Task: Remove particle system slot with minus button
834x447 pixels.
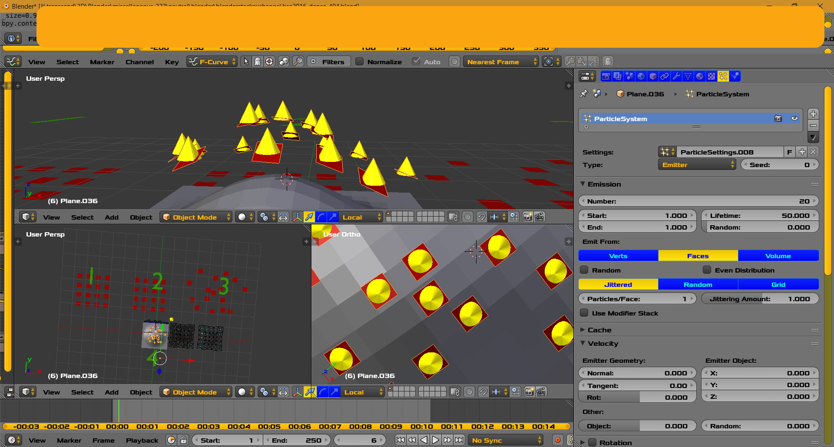Action: coord(813,126)
